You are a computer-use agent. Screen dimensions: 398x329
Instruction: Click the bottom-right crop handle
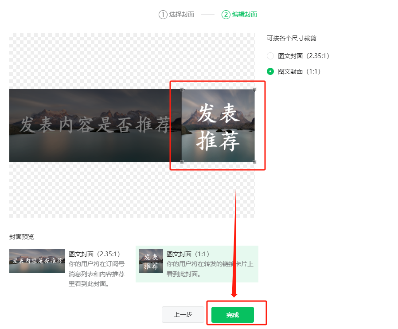[254, 162]
